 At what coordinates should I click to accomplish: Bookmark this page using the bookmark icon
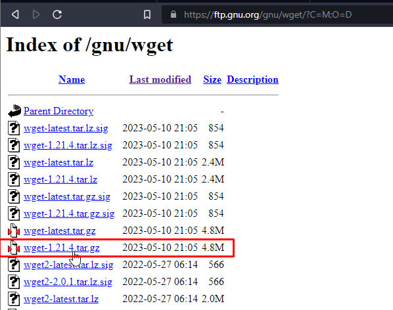(147, 14)
